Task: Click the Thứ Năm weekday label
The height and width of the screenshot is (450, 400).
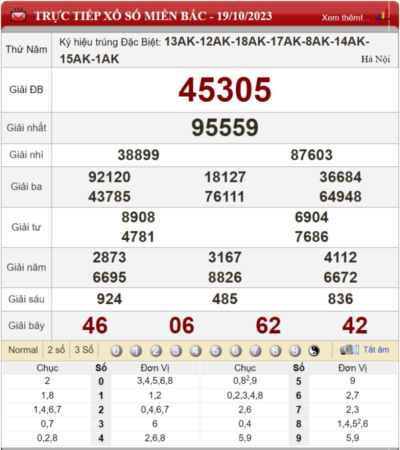Action: point(26,49)
